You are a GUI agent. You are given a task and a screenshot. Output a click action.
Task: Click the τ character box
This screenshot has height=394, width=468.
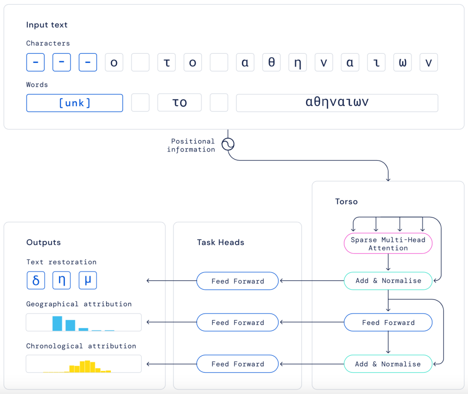click(166, 62)
